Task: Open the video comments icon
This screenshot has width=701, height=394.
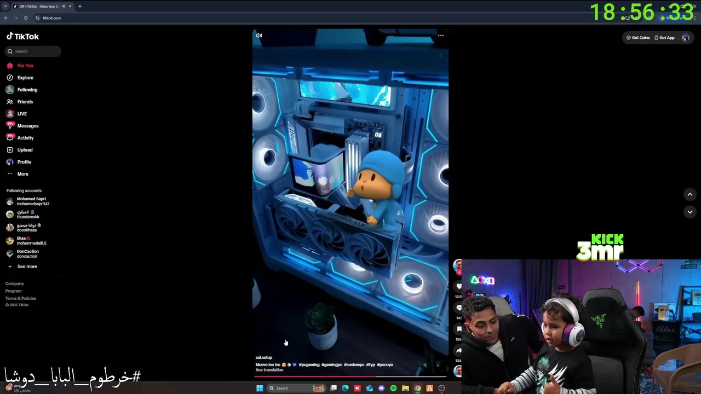Action: coord(459,308)
